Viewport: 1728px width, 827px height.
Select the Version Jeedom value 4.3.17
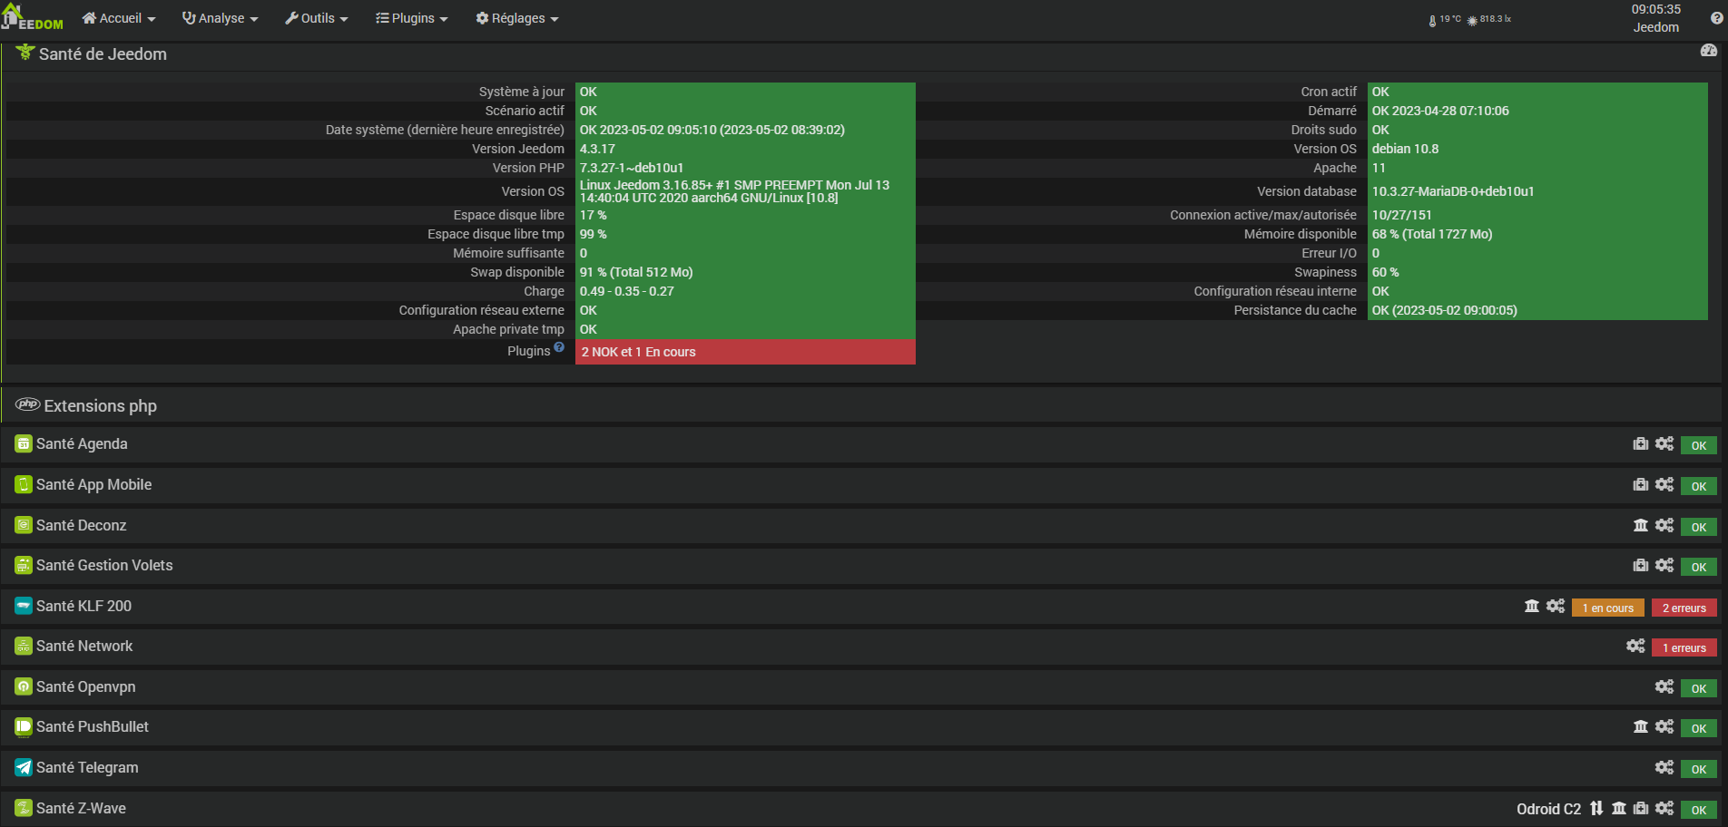point(597,149)
